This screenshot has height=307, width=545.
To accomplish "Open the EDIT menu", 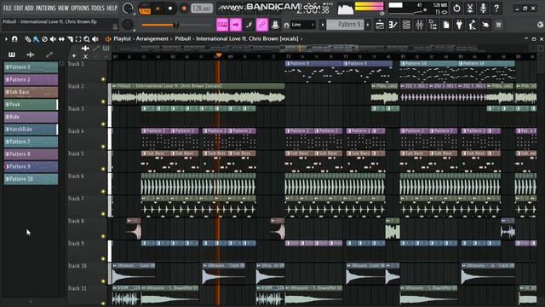I will click(19, 8).
